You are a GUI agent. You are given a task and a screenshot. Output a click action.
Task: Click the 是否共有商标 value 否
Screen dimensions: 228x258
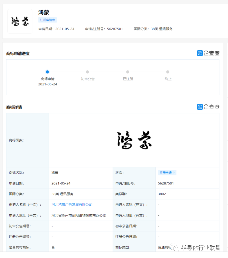click(x=53, y=247)
